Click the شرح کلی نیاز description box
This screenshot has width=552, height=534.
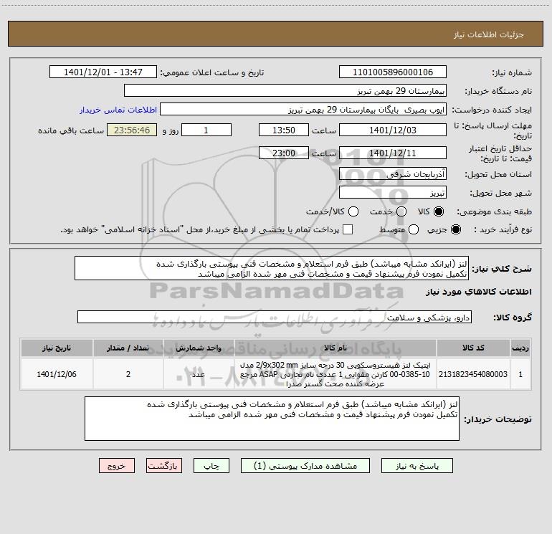272,268
